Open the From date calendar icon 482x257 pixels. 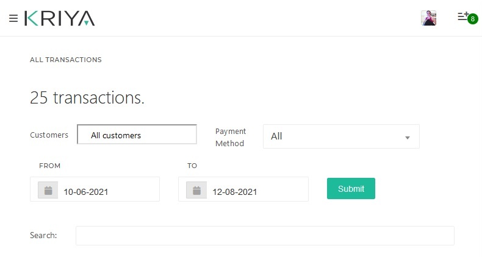[x=48, y=190]
